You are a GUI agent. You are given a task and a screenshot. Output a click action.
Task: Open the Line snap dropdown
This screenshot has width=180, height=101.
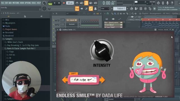pyautogui.click(x=105, y=9)
